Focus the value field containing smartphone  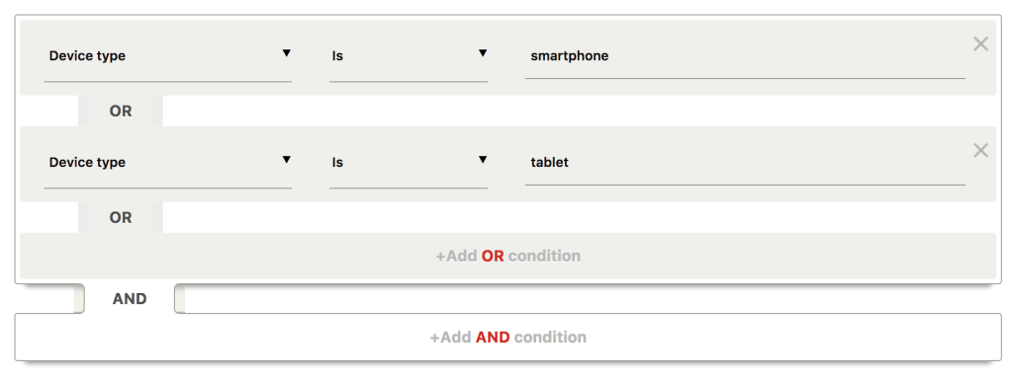[x=745, y=56]
